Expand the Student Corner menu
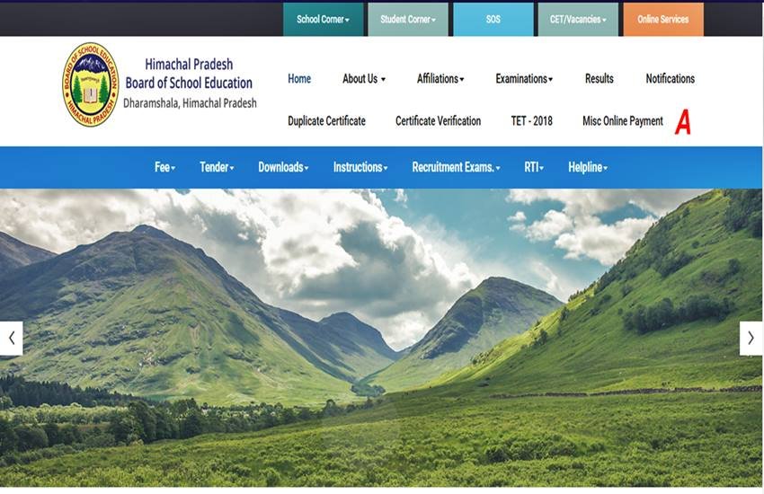Viewport: 764px width, 494px height. (x=407, y=19)
